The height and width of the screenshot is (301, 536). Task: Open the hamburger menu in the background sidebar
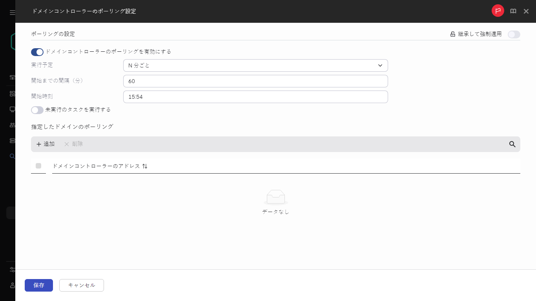tap(12, 13)
